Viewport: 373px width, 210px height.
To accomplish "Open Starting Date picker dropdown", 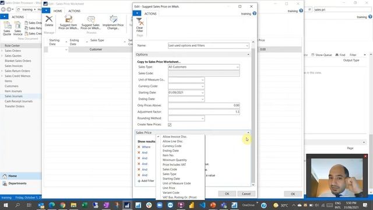I will (x=202, y=93).
